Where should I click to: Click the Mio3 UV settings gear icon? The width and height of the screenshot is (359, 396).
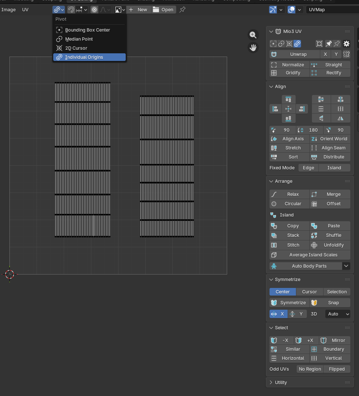346,44
